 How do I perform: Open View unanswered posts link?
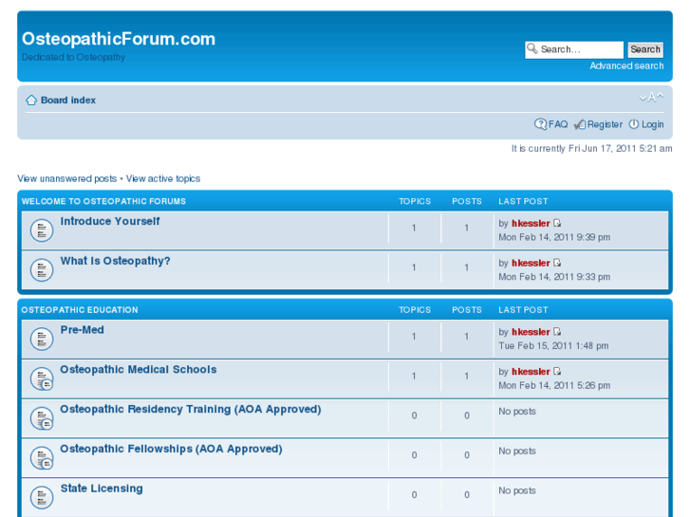click(66, 178)
